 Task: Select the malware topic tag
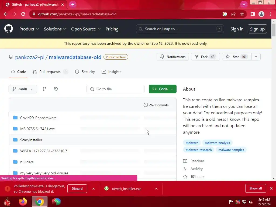point(192,143)
